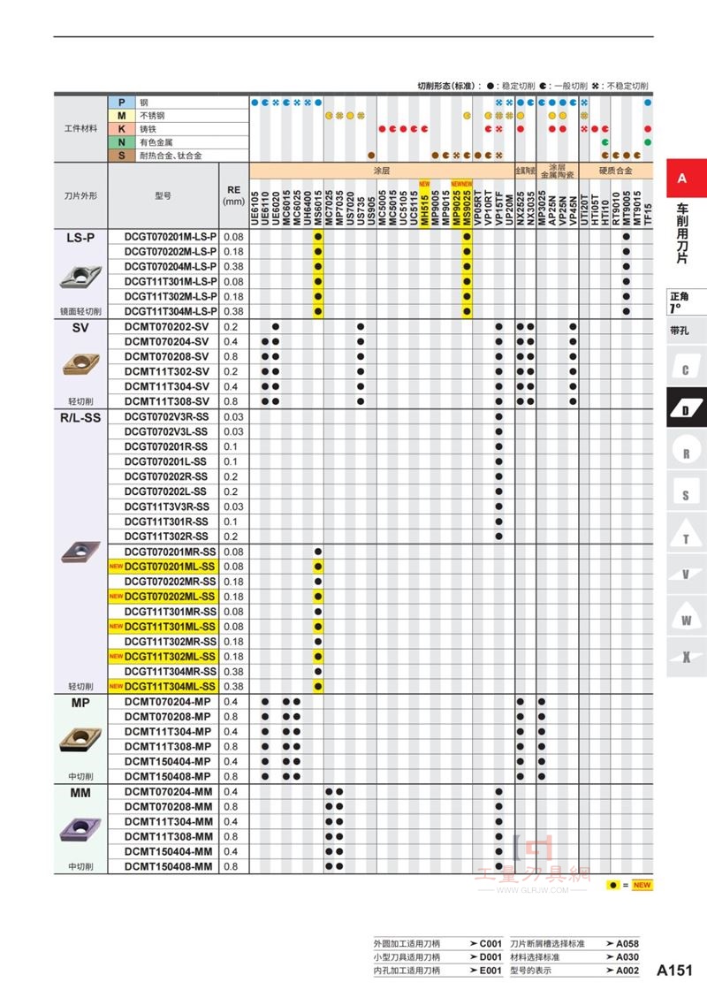Click the SV insert thumbnail image
This screenshot has height=990, width=707.
[x=81, y=364]
